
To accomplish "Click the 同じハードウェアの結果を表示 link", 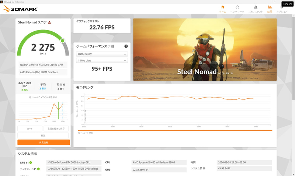I will pos(43,97).
